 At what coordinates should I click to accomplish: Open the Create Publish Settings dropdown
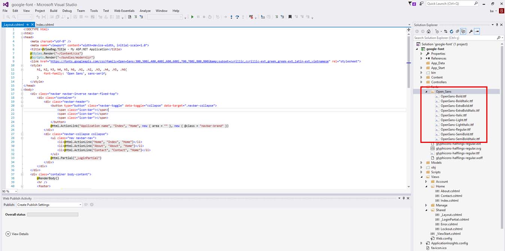pos(80,205)
